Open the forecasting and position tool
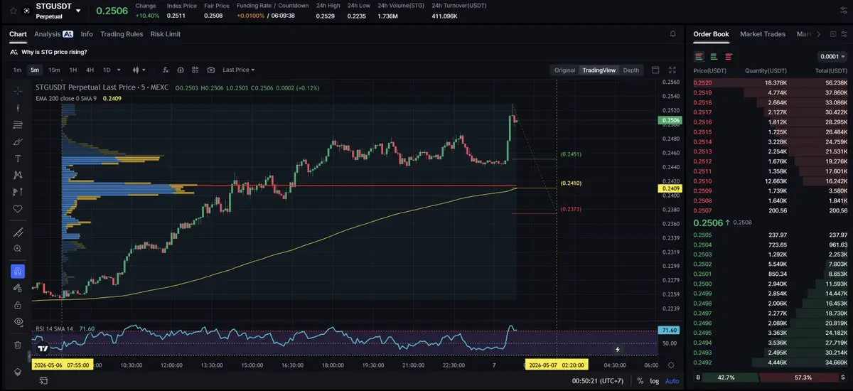This screenshot has height=391, width=853. pyautogui.click(x=18, y=192)
